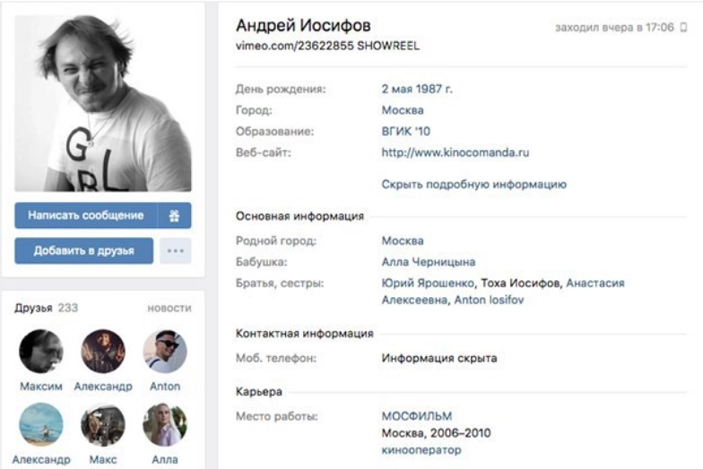The height and width of the screenshot is (469, 703).
Task: Open friends новости link
Action: click(x=169, y=308)
